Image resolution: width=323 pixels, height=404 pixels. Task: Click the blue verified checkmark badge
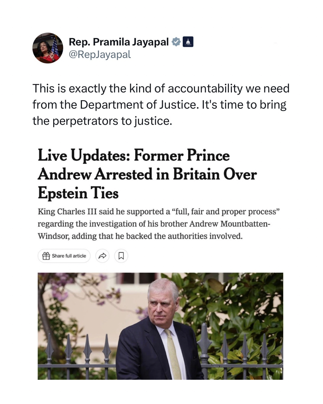(176, 42)
